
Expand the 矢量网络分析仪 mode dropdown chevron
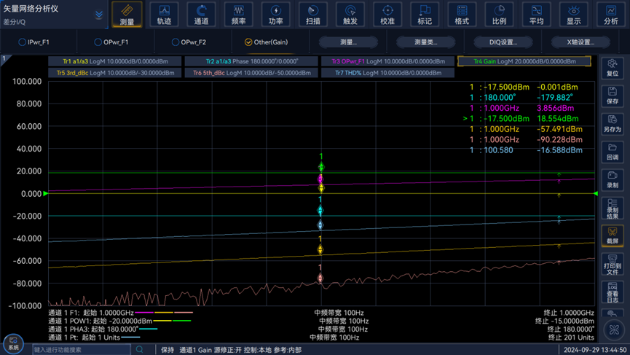click(x=99, y=15)
